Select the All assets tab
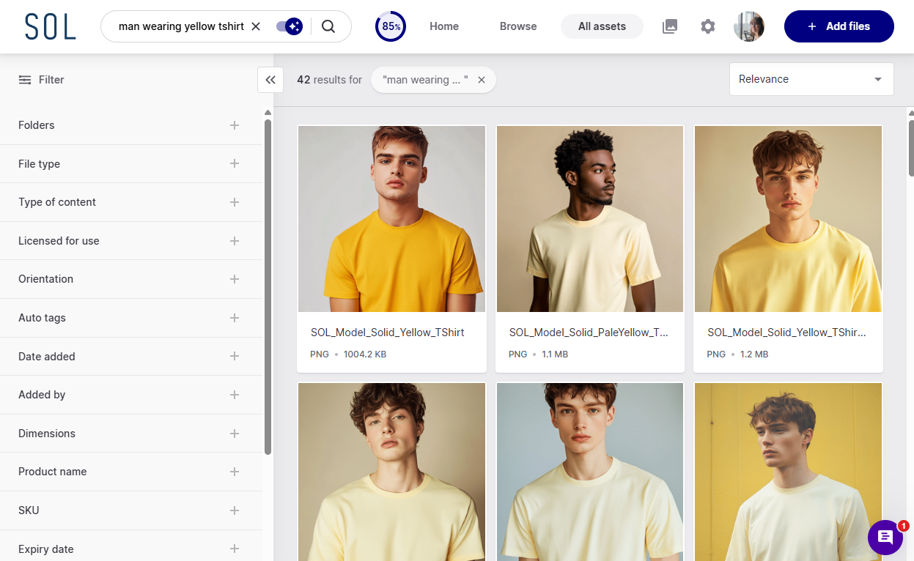The width and height of the screenshot is (914, 561). (x=602, y=26)
